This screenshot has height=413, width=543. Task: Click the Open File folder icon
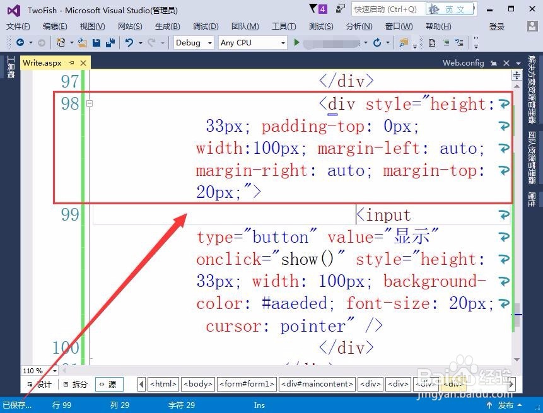pos(83,43)
